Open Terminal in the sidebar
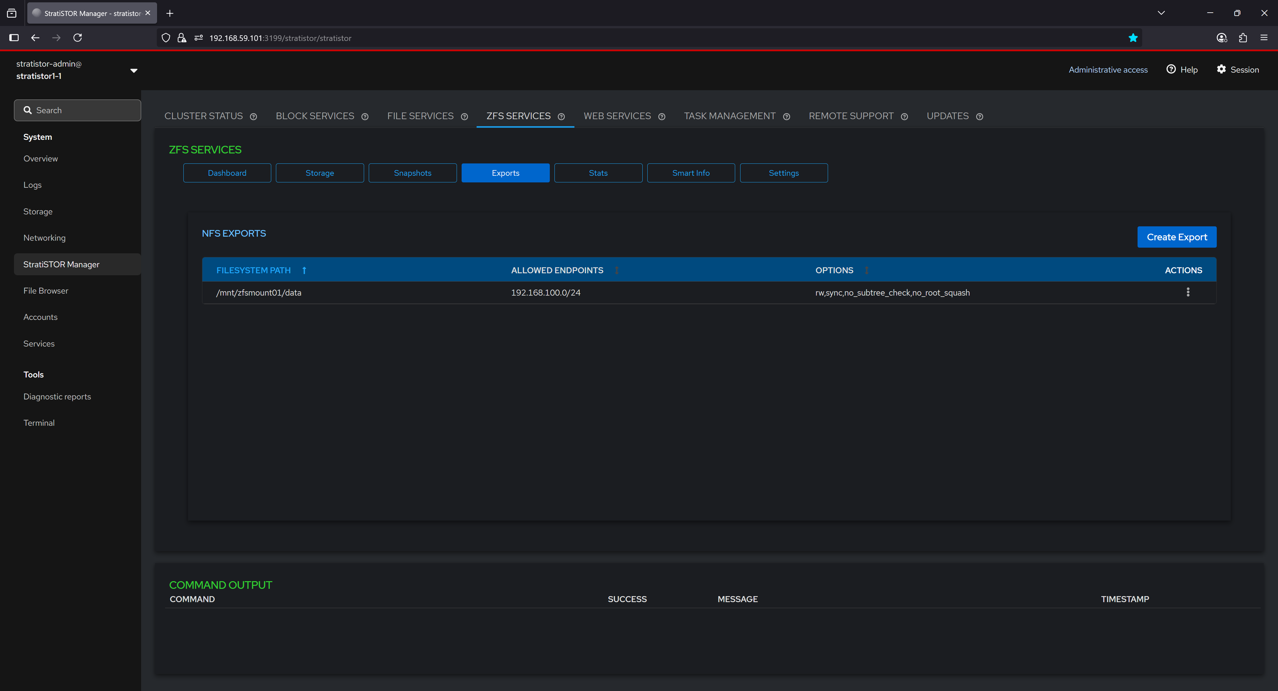1278x691 pixels. click(x=39, y=423)
